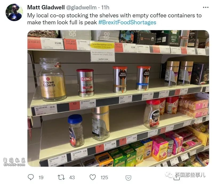
Task: Click the 43 retweets count
Action: pos(72,178)
